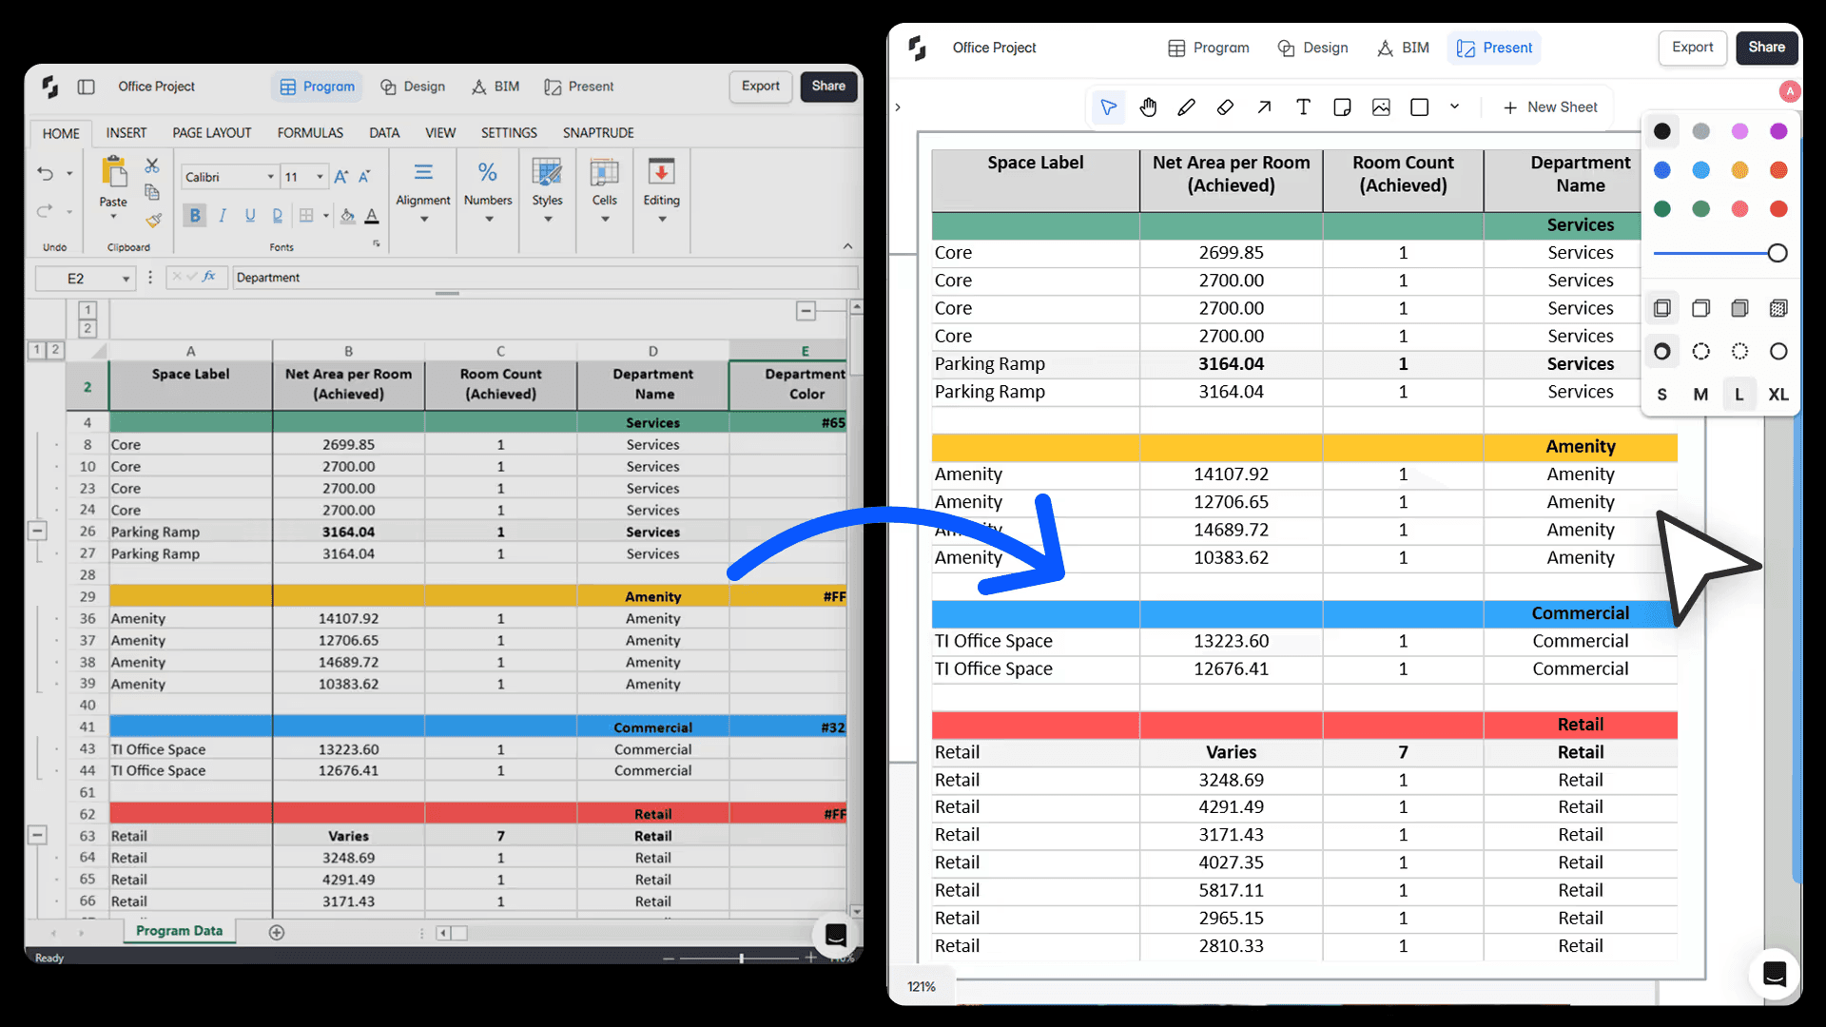The image size is (1826, 1027).
Task: Switch to the FORMULAS ribbon tab
Action: pyautogui.click(x=310, y=132)
